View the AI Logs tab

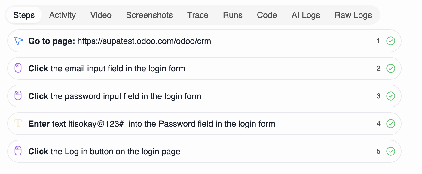[x=305, y=15]
